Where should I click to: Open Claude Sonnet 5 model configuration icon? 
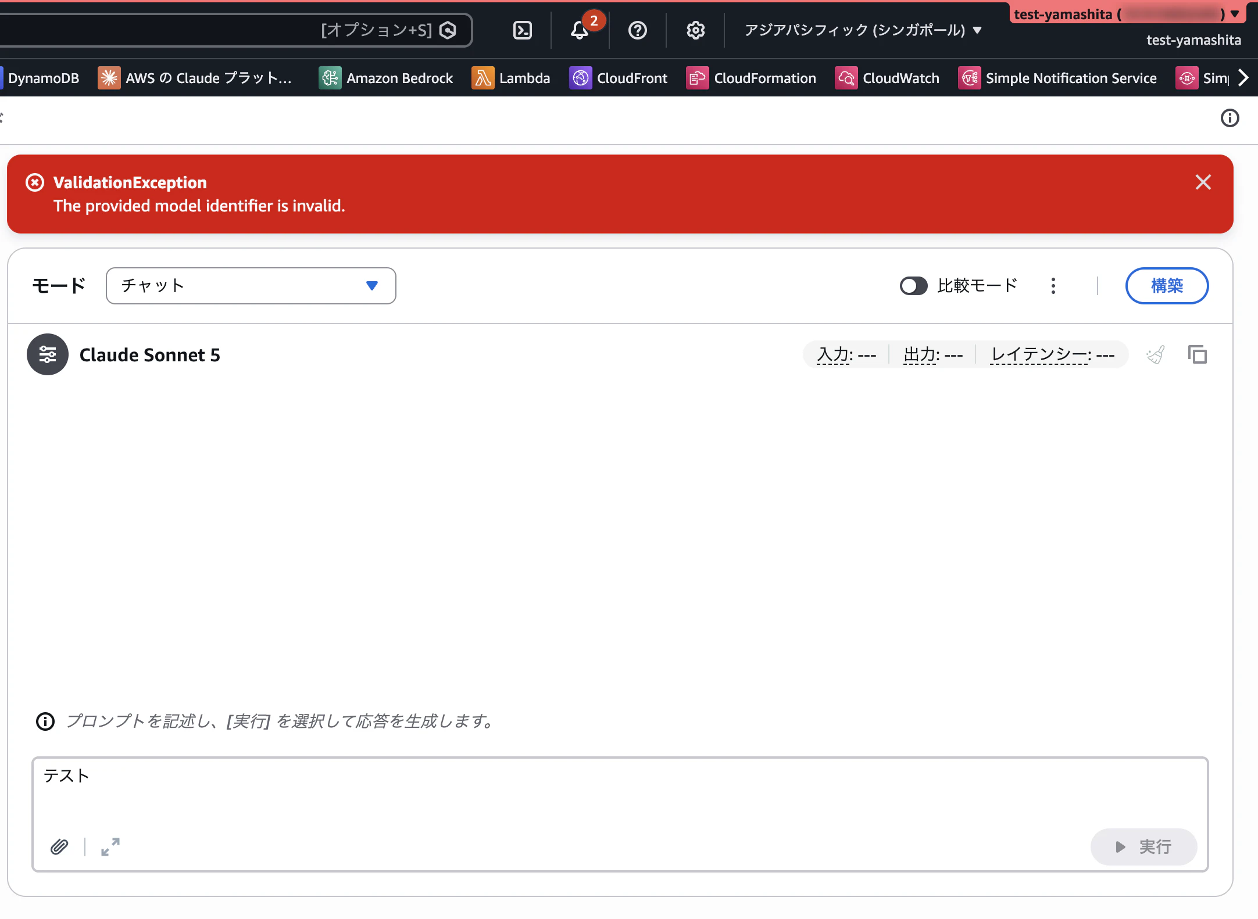coord(48,354)
